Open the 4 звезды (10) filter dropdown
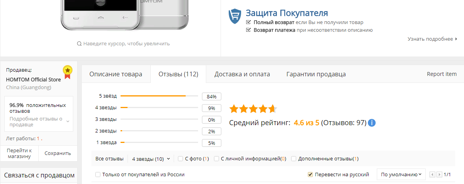 151,158
